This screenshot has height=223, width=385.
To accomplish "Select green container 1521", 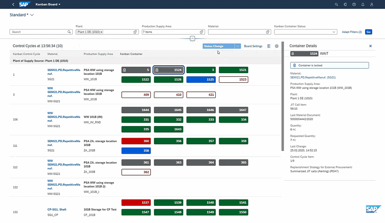I will (x=233, y=70).
